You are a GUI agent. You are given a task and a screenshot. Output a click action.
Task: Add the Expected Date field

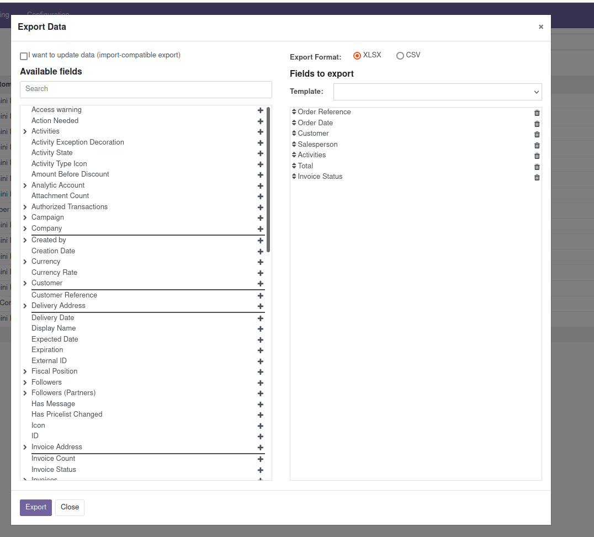[x=260, y=340]
